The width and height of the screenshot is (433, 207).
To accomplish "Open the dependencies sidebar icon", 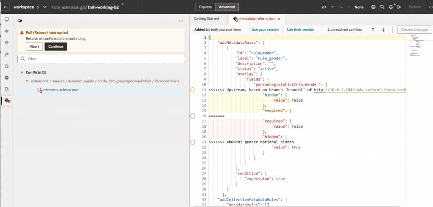I will click(x=7, y=54).
